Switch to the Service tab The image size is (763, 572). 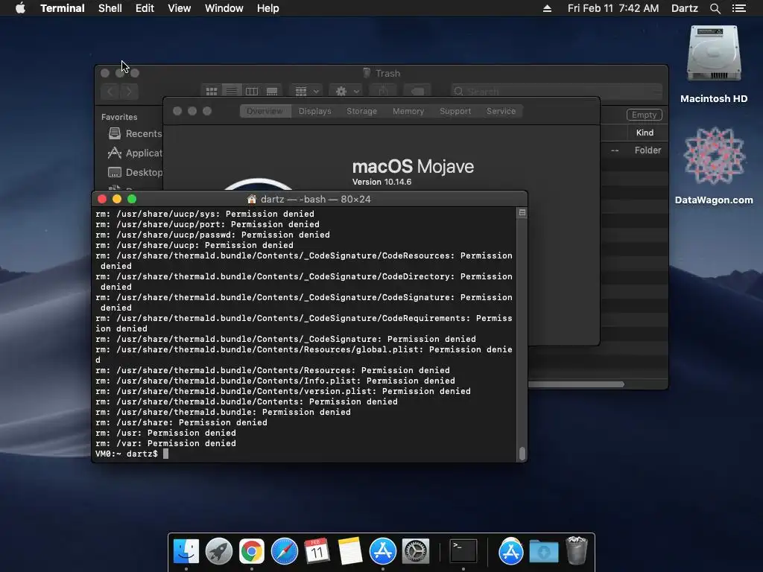(x=501, y=111)
